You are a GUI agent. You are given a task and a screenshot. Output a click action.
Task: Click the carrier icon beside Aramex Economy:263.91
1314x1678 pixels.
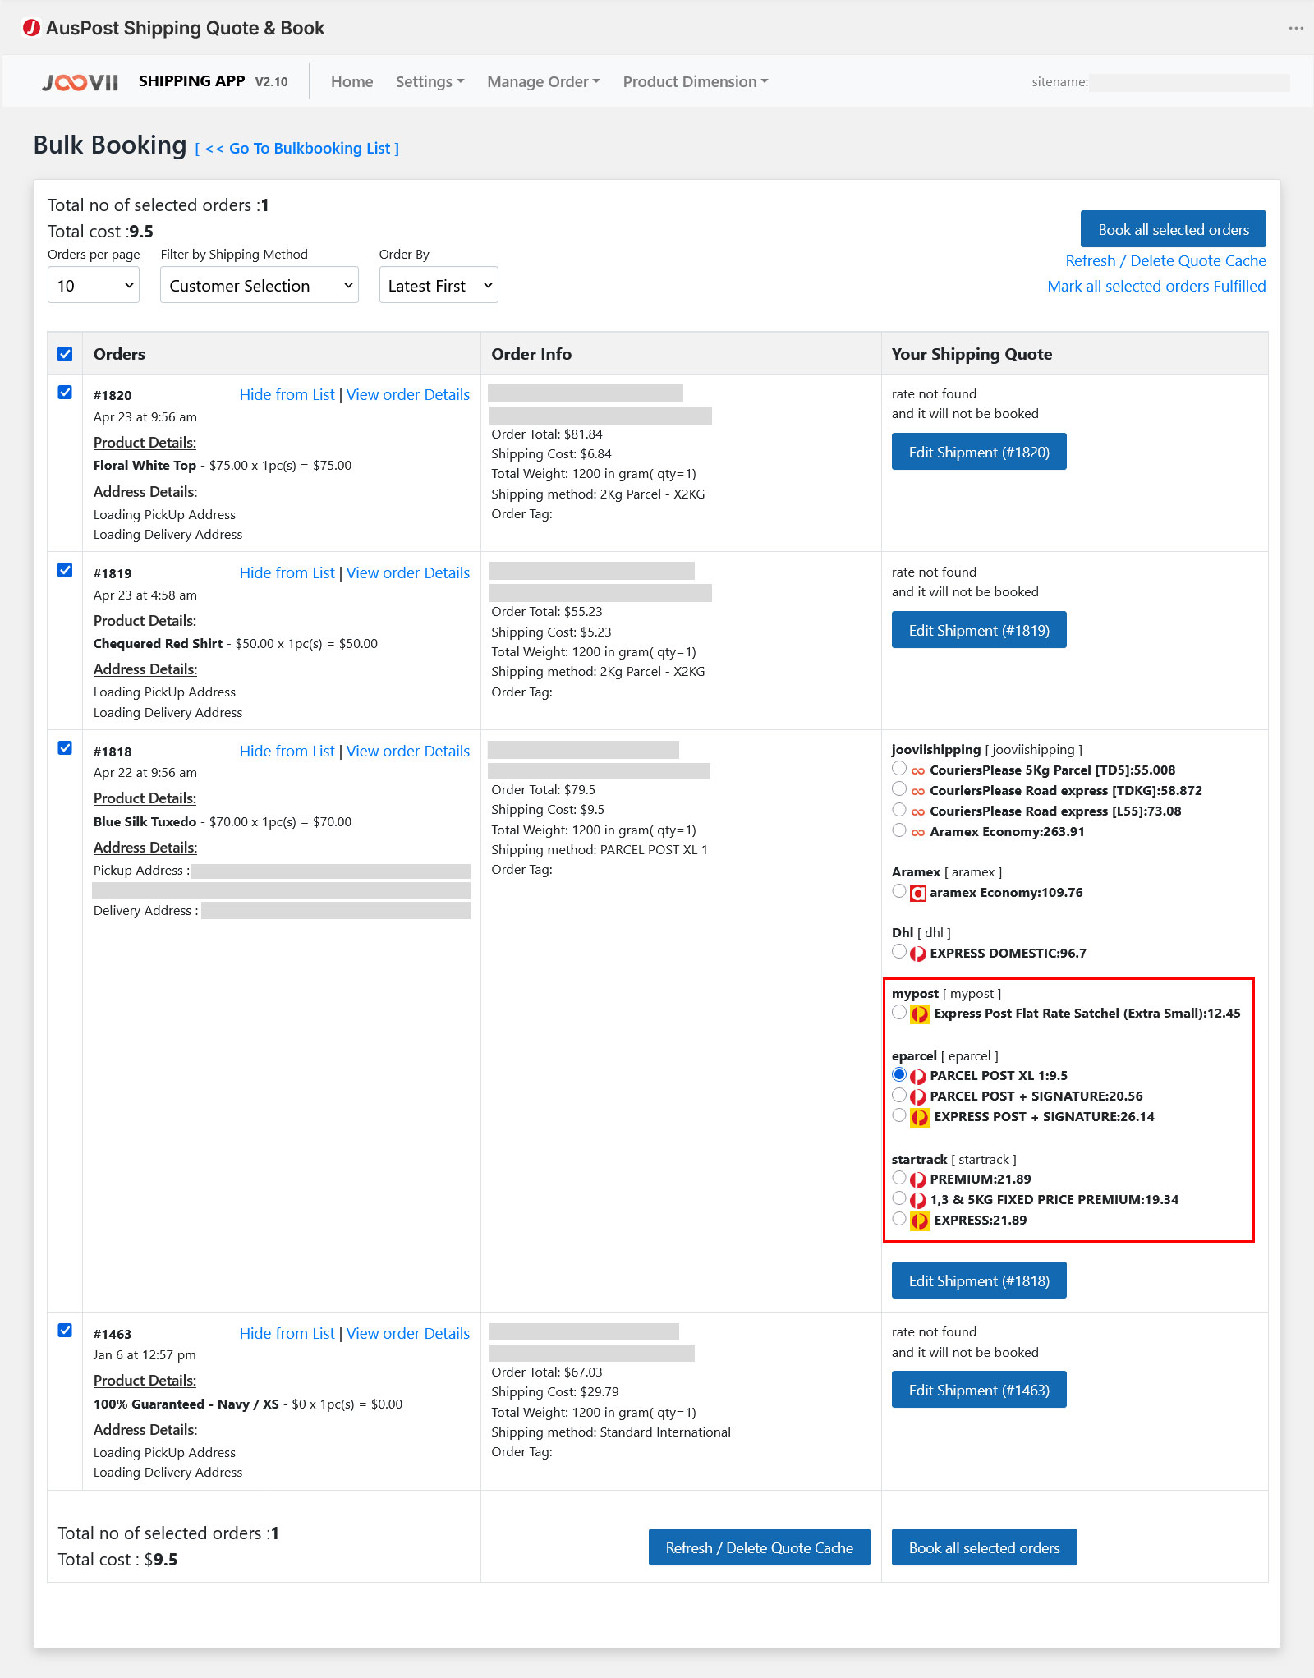click(x=918, y=832)
